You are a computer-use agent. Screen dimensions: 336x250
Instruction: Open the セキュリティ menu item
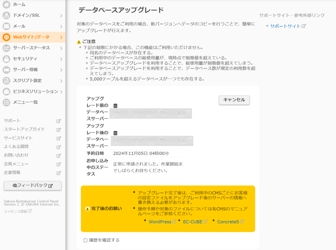point(25,59)
